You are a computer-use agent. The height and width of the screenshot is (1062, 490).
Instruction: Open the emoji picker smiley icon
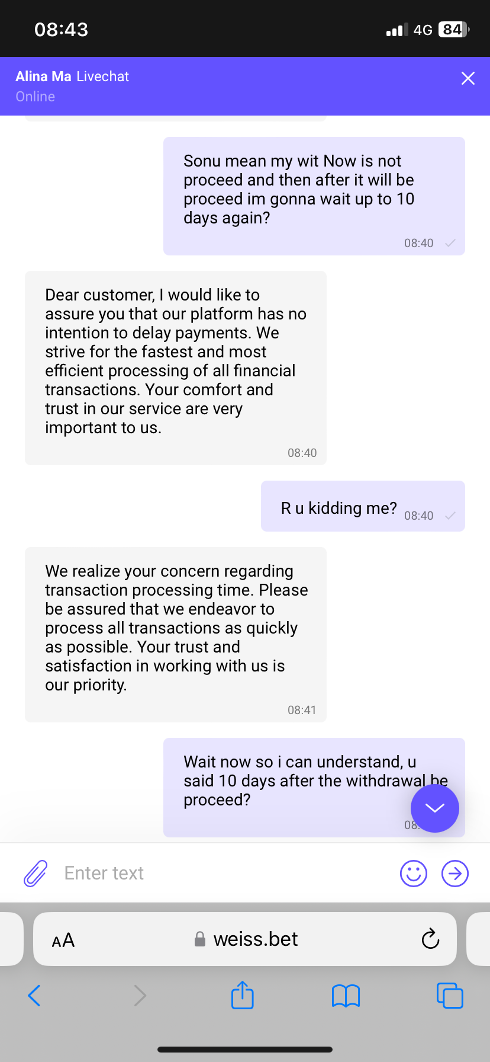(x=413, y=873)
